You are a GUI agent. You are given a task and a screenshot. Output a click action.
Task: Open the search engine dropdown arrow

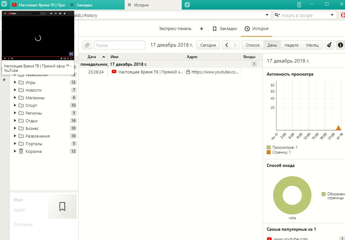click(332, 15)
